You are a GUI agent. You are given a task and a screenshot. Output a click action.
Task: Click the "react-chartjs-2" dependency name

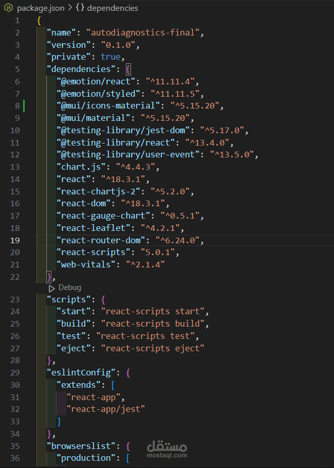99,192
